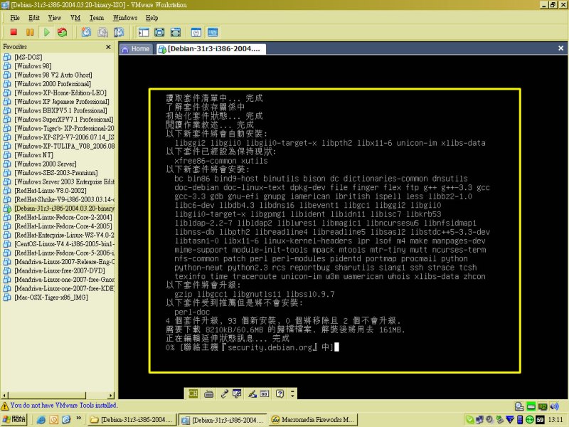Close the current VM tab
This screenshot has width=569, height=427.
coord(560,48)
